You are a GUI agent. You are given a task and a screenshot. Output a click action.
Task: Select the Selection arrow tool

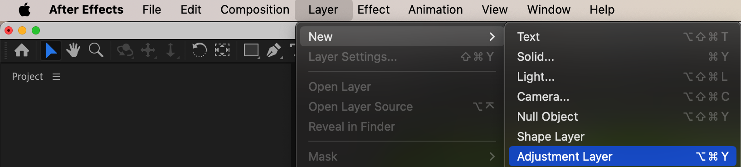pos(51,50)
